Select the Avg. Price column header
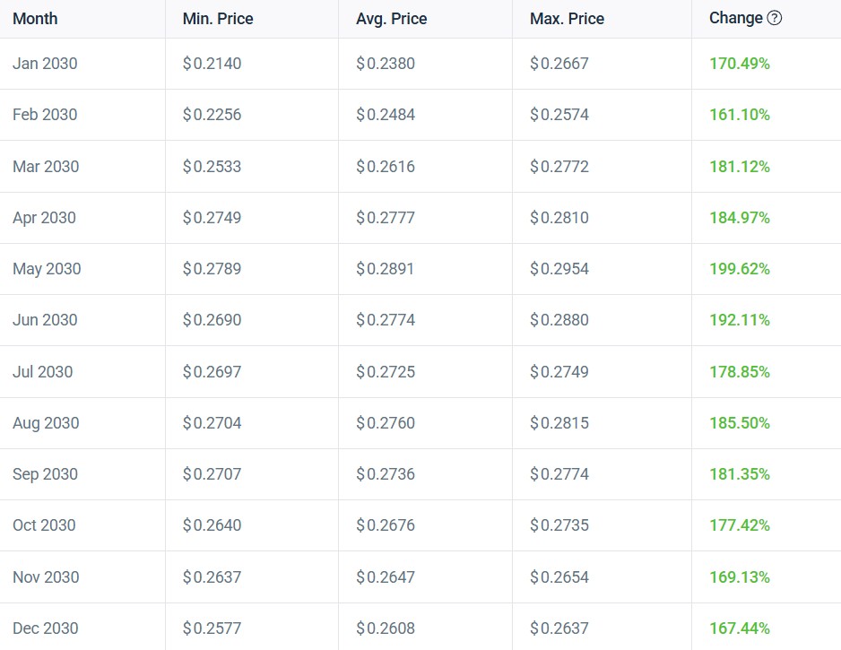 tap(390, 18)
